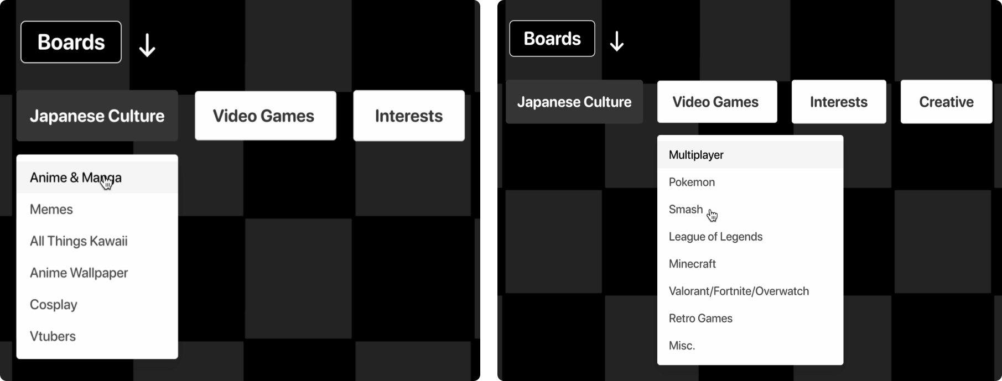This screenshot has width=1002, height=381.
Task: Open the Minecraft board
Action: (692, 264)
